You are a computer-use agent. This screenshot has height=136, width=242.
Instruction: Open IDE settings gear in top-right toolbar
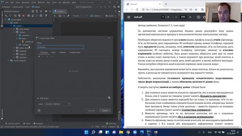tap(118, 7)
